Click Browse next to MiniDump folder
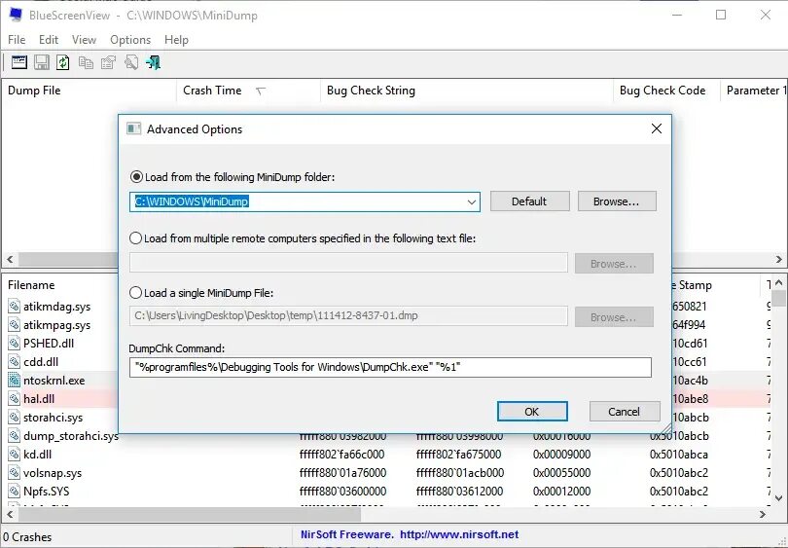This screenshot has width=788, height=548. click(617, 201)
